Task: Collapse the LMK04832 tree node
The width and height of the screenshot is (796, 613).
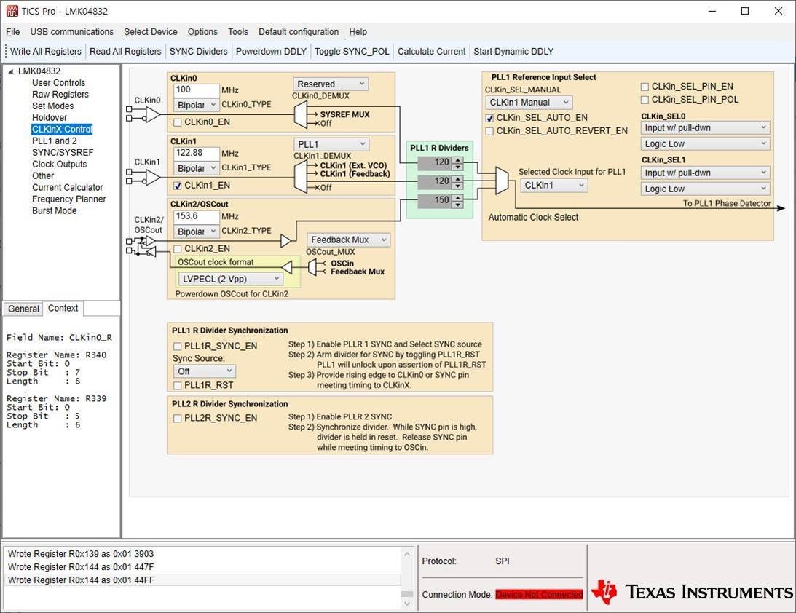Action: (x=11, y=71)
